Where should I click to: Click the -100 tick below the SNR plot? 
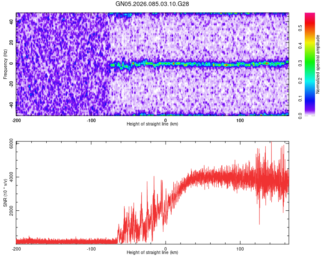pyautogui.click(x=91, y=248)
